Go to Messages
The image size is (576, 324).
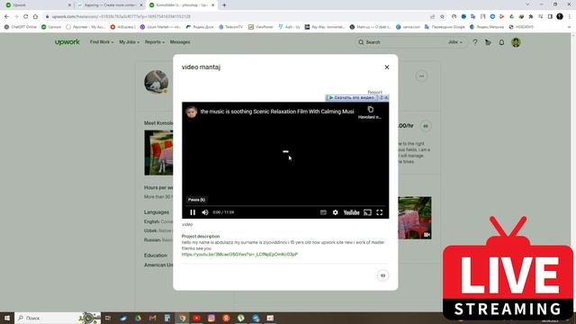point(180,42)
